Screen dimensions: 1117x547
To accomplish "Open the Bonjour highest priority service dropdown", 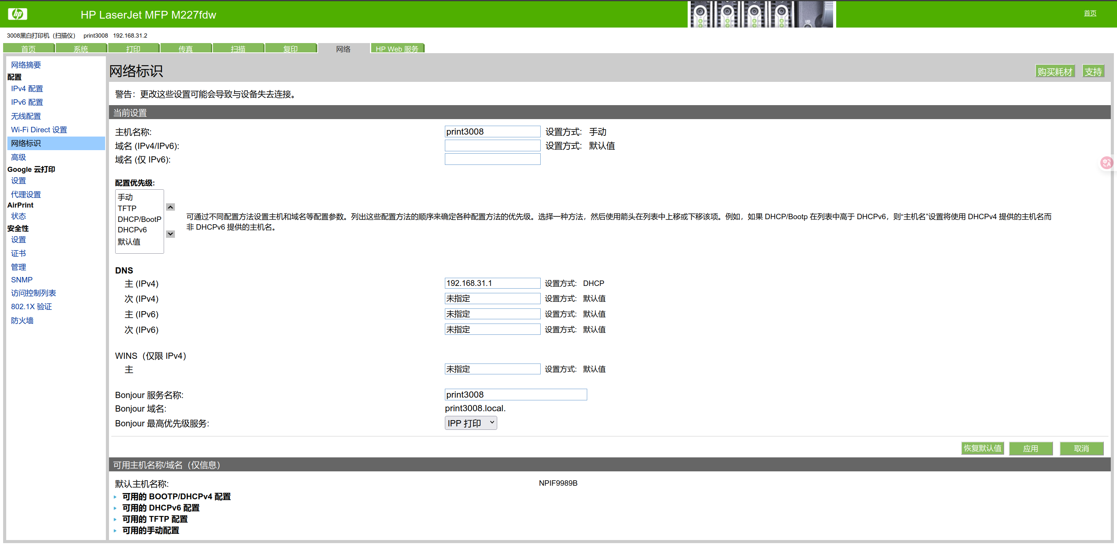I will tap(470, 423).
